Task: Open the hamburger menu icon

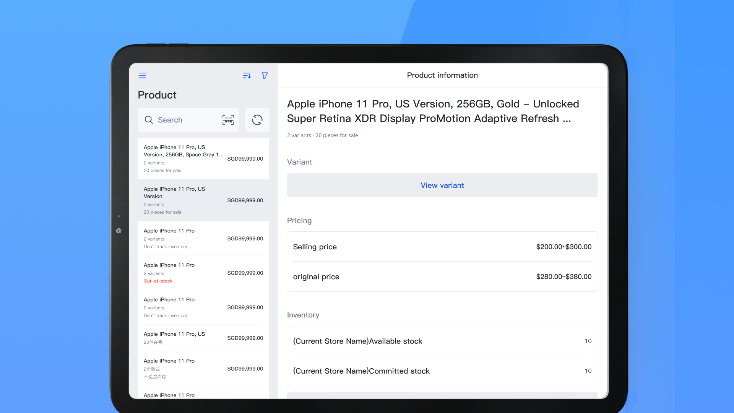Action: tap(142, 75)
